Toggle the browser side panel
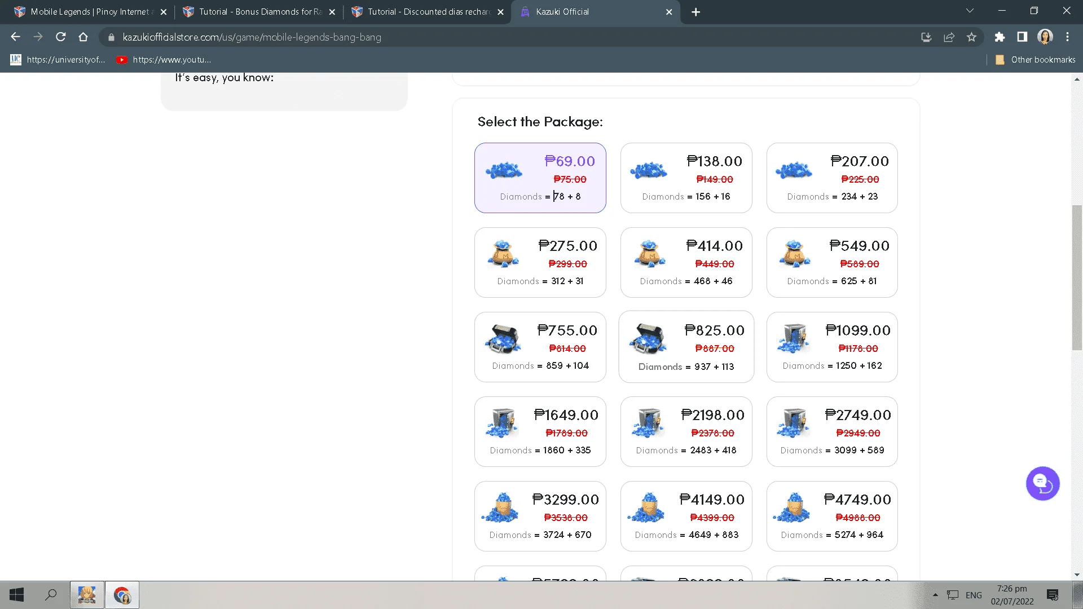This screenshot has width=1083, height=609. [x=1022, y=37]
